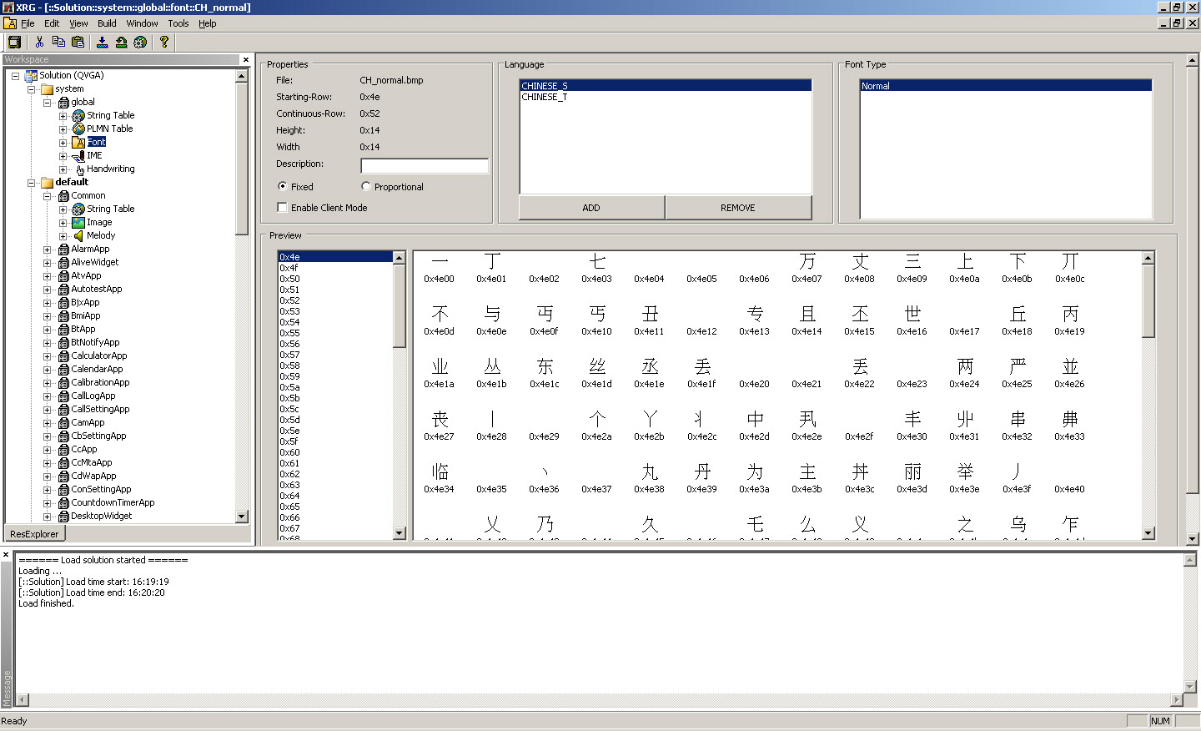Click the global printer-like node icon

point(63,102)
